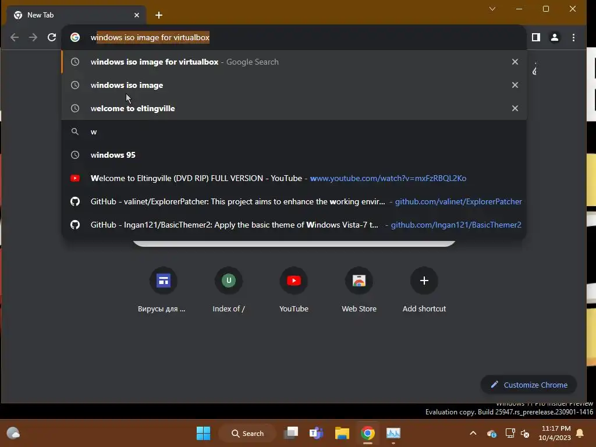Remove 'windows iso image for virtualbox' suggestion
Screen dimensions: 596x447
(x=515, y=62)
